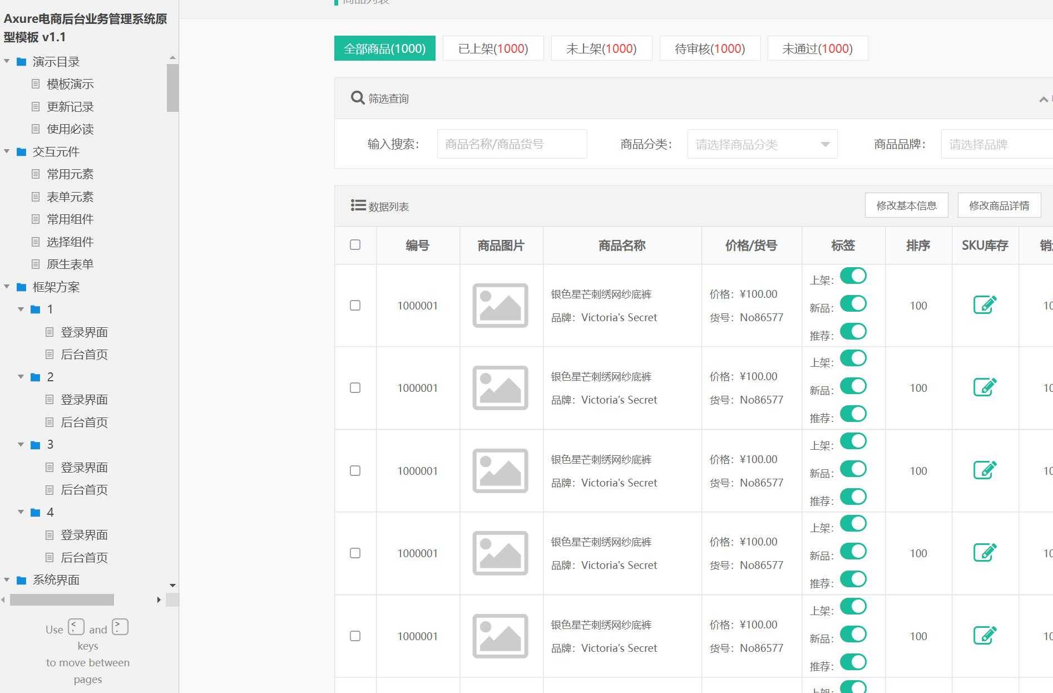Switch to the 待审核(1000) tab
Viewport: 1053px width, 693px height.
point(710,48)
